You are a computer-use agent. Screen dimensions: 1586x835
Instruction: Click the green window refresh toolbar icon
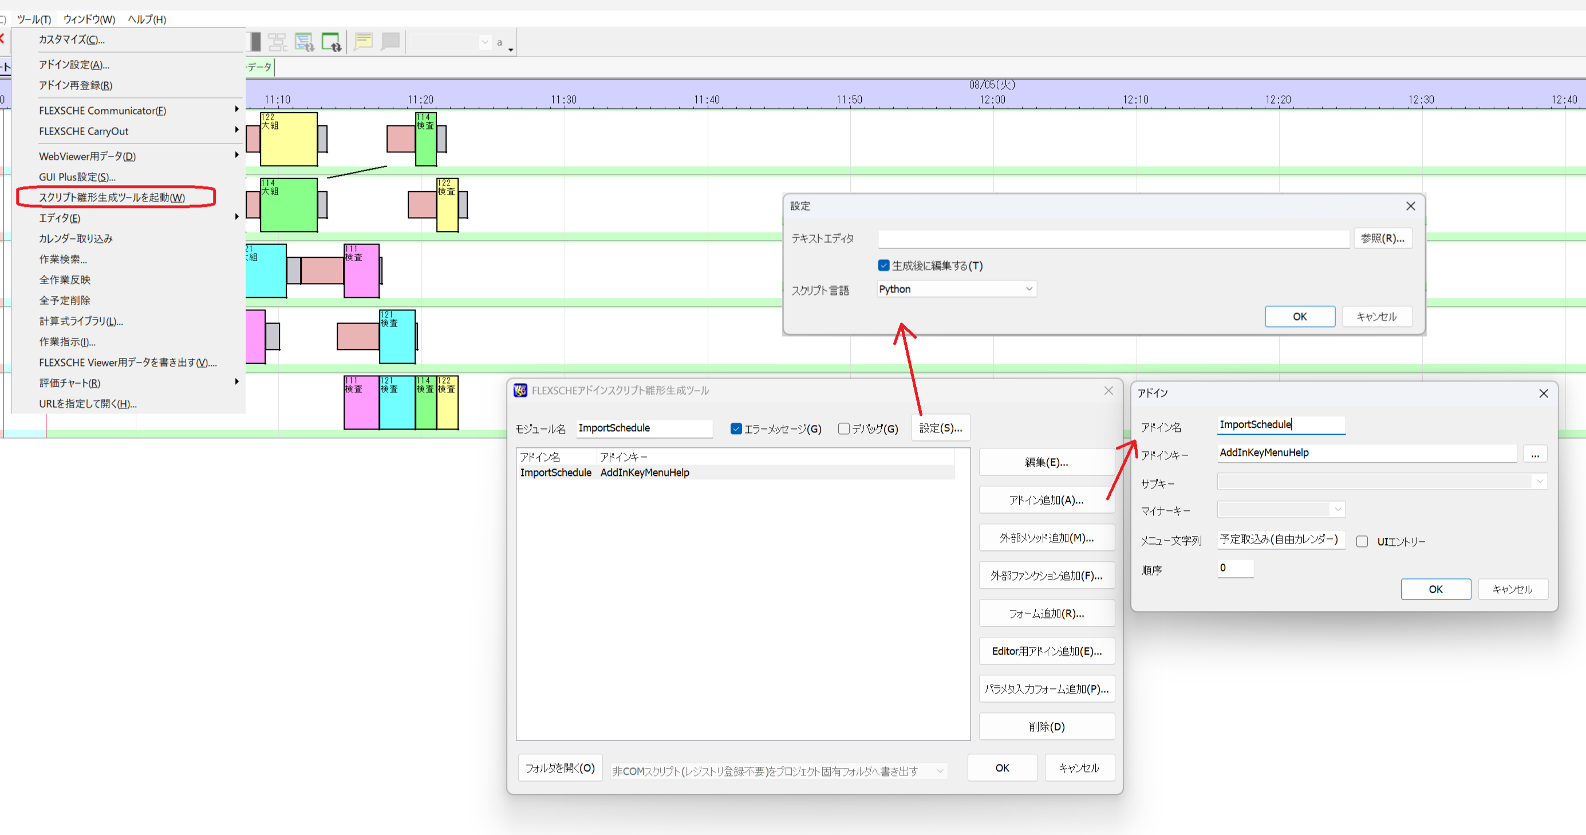tap(332, 42)
